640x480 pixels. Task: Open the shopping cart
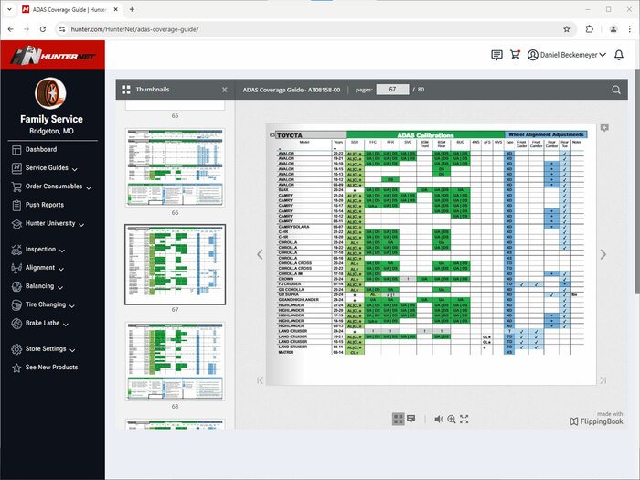click(515, 55)
